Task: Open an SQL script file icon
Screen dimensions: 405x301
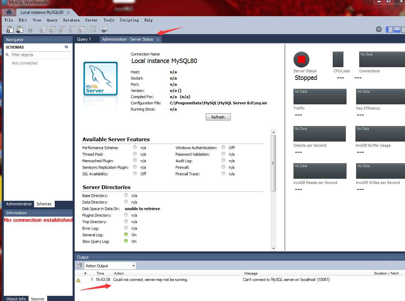Action: point(20,30)
